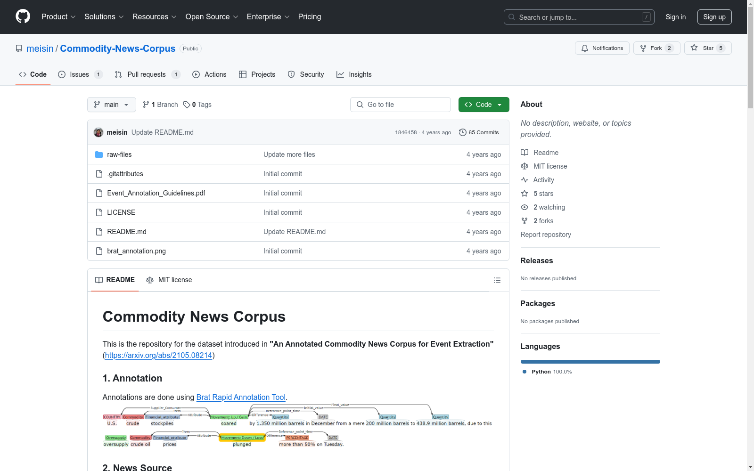This screenshot has height=471, width=754.
Task: Click the README.md file icon
Action: (x=99, y=232)
